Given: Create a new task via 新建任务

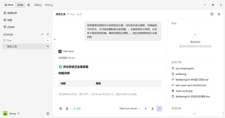Looking at the screenshot, I should (x=10, y=13).
